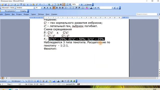
Task: Click the spelling check status icon
Action: [78, 84]
